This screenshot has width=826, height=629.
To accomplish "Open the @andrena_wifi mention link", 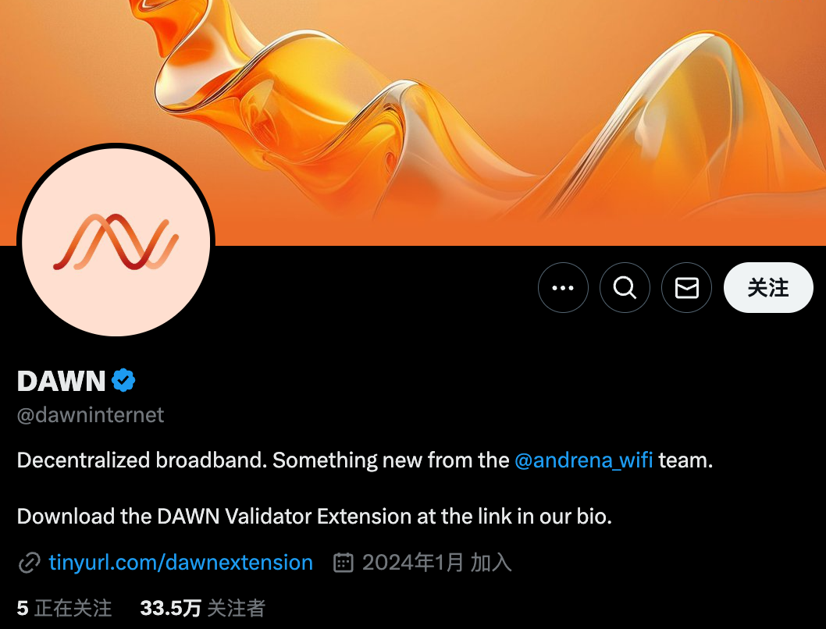I will pyautogui.click(x=584, y=460).
